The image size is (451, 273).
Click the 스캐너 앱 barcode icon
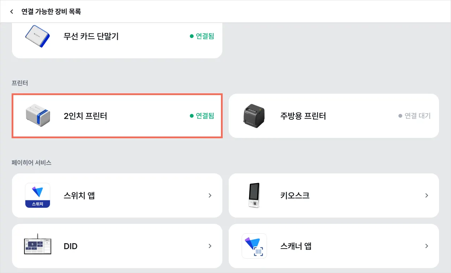click(x=254, y=246)
